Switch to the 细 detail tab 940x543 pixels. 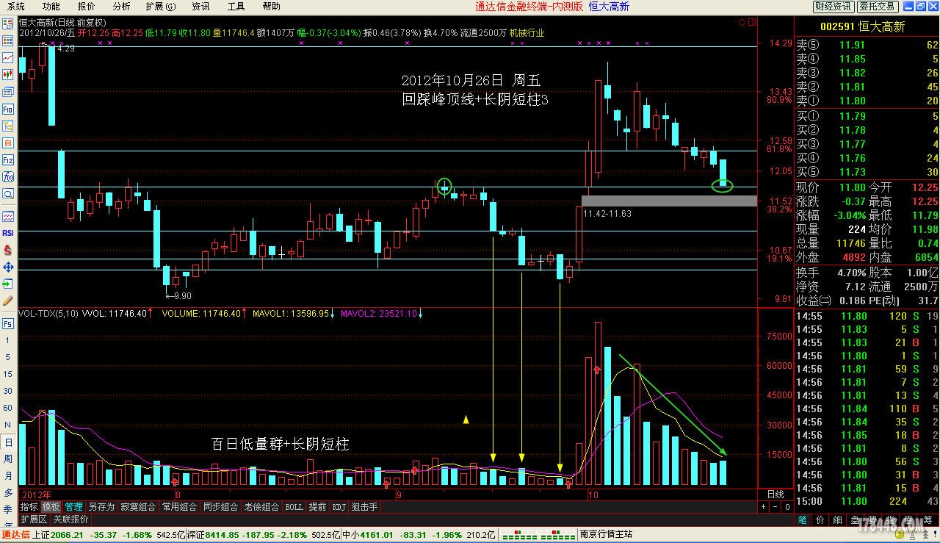[x=838, y=519]
